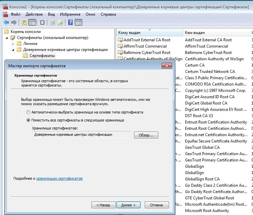The image size is (253, 215).
Task: Click 'GlobalSign Root CA' cell
Action: click(x=202, y=179)
